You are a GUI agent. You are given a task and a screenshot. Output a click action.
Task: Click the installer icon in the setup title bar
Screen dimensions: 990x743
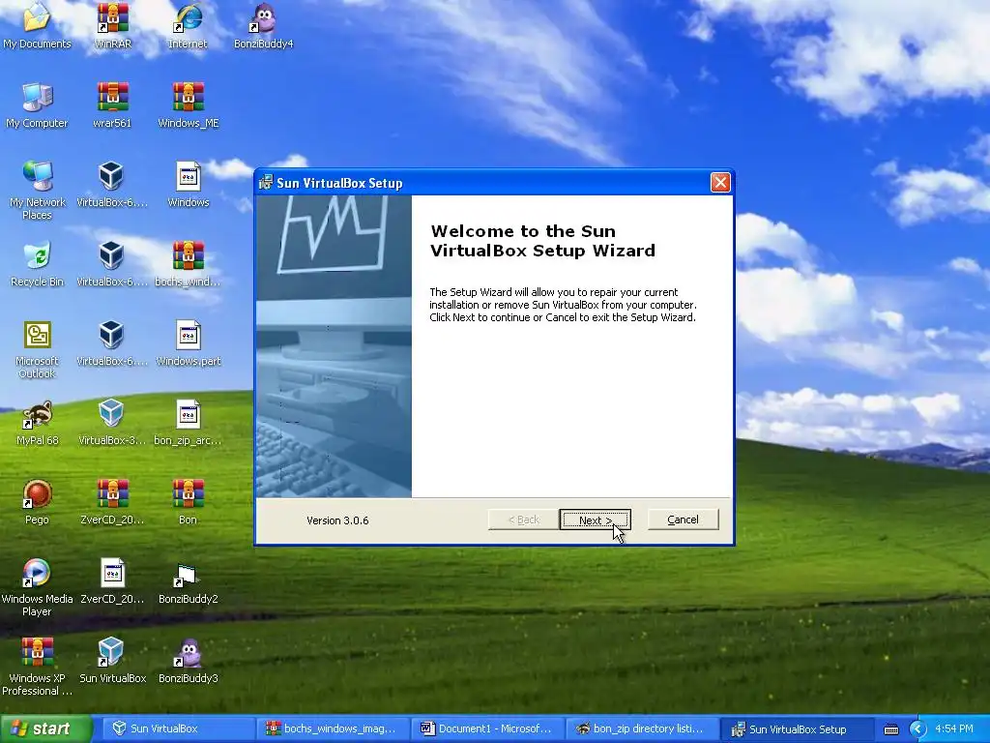(x=266, y=183)
